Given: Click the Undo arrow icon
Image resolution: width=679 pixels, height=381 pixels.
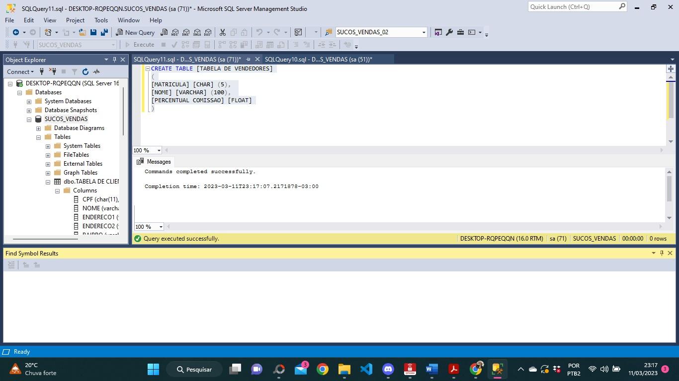Looking at the screenshot, I should coord(259,32).
